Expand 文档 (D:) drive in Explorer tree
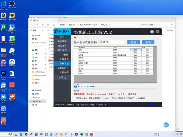This screenshot has height=137, width=183. click(31, 101)
